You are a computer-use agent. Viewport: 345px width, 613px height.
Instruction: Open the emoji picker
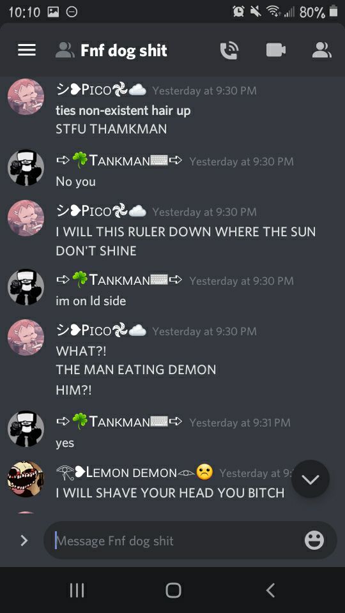pyautogui.click(x=314, y=540)
